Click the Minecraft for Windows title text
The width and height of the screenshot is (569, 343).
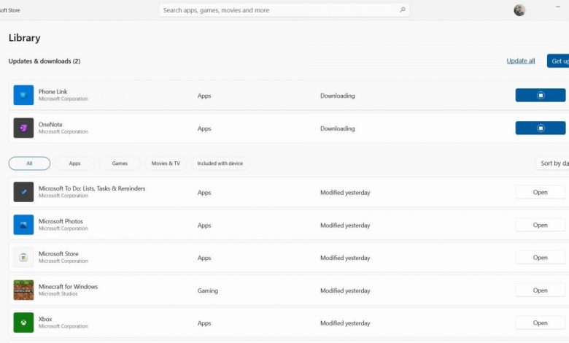coord(69,286)
